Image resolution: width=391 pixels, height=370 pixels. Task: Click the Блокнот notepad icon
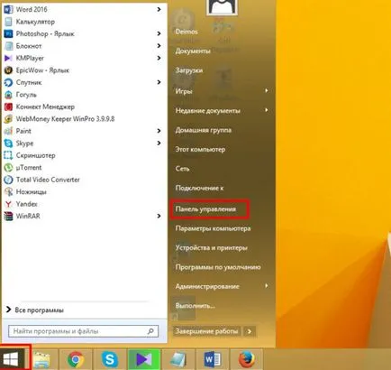(8, 46)
